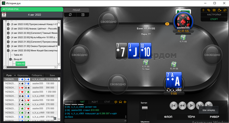The image size is (229, 123).
Task: Select hand row with cards 4♠ 9♦
Action: point(31,83)
